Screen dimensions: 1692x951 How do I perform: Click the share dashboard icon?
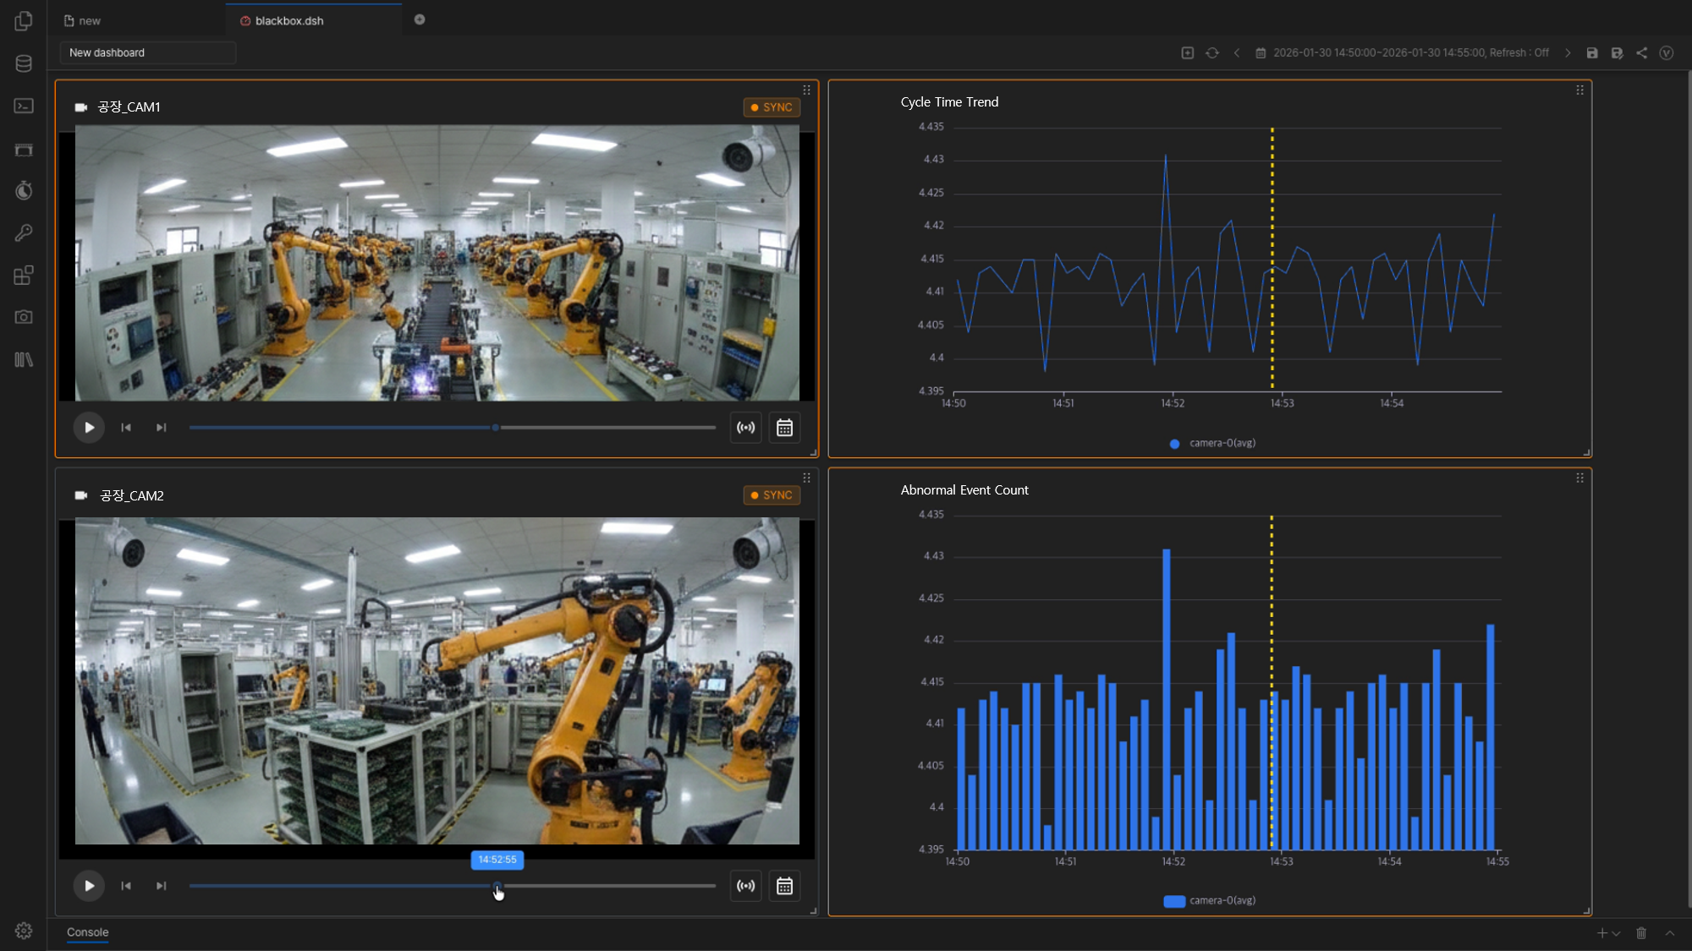click(x=1641, y=52)
